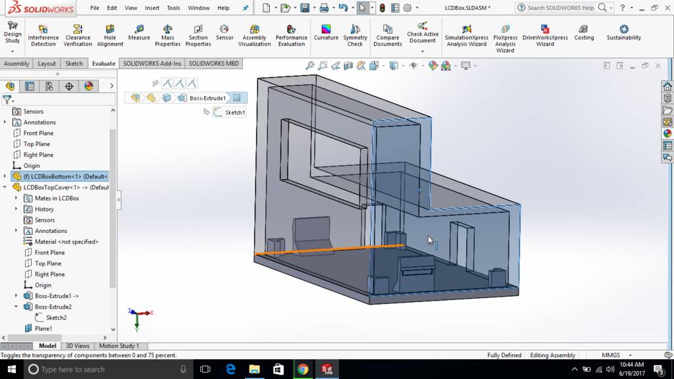Click the Rebuild traffic light icon
674x379 pixels.
382,8
